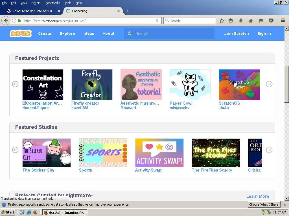Click the JloAu author link
This screenshot has height=216, width=289.
[224, 108]
